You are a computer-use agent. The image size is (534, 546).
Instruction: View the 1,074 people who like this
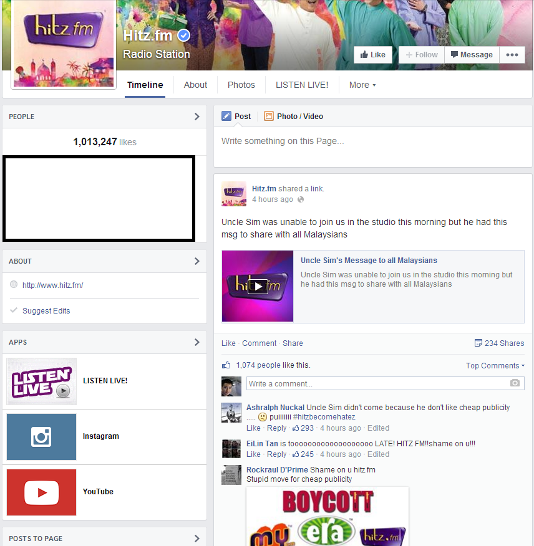(x=258, y=365)
